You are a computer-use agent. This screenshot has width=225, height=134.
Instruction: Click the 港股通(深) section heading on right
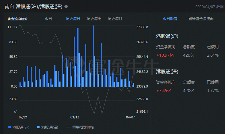pos(167,72)
